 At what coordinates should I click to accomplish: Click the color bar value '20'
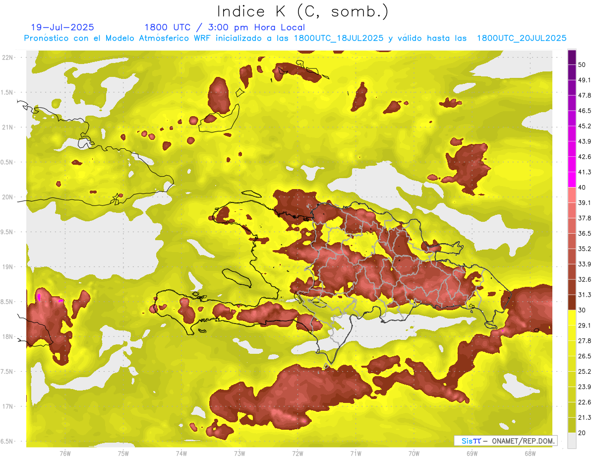582,432
